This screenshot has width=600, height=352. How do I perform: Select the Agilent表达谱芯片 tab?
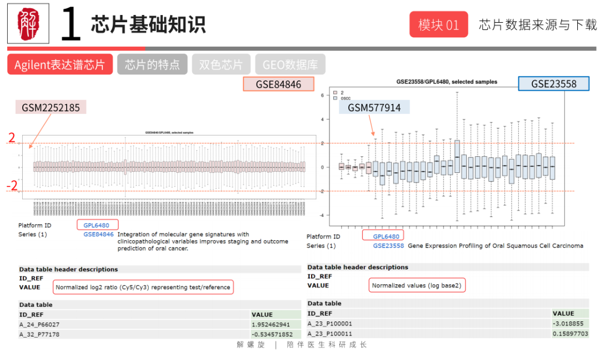pyautogui.click(x=60, y=65)
